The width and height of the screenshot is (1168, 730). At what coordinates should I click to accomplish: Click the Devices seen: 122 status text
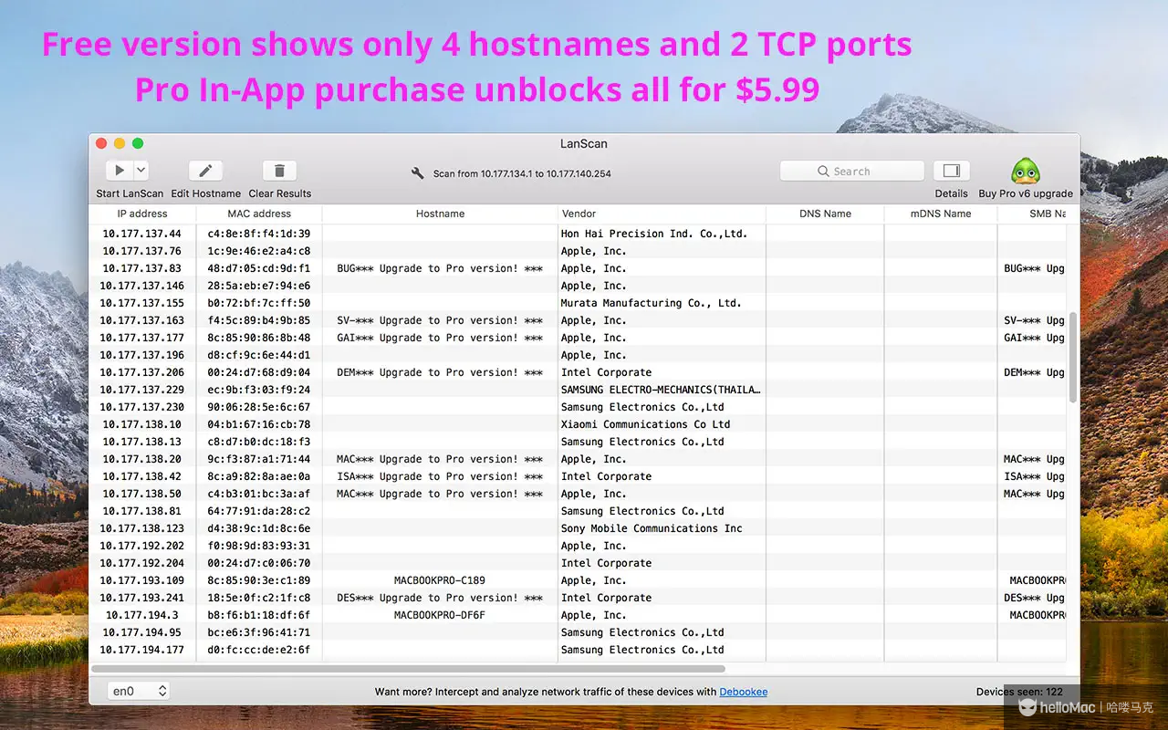pos(1019,692)
